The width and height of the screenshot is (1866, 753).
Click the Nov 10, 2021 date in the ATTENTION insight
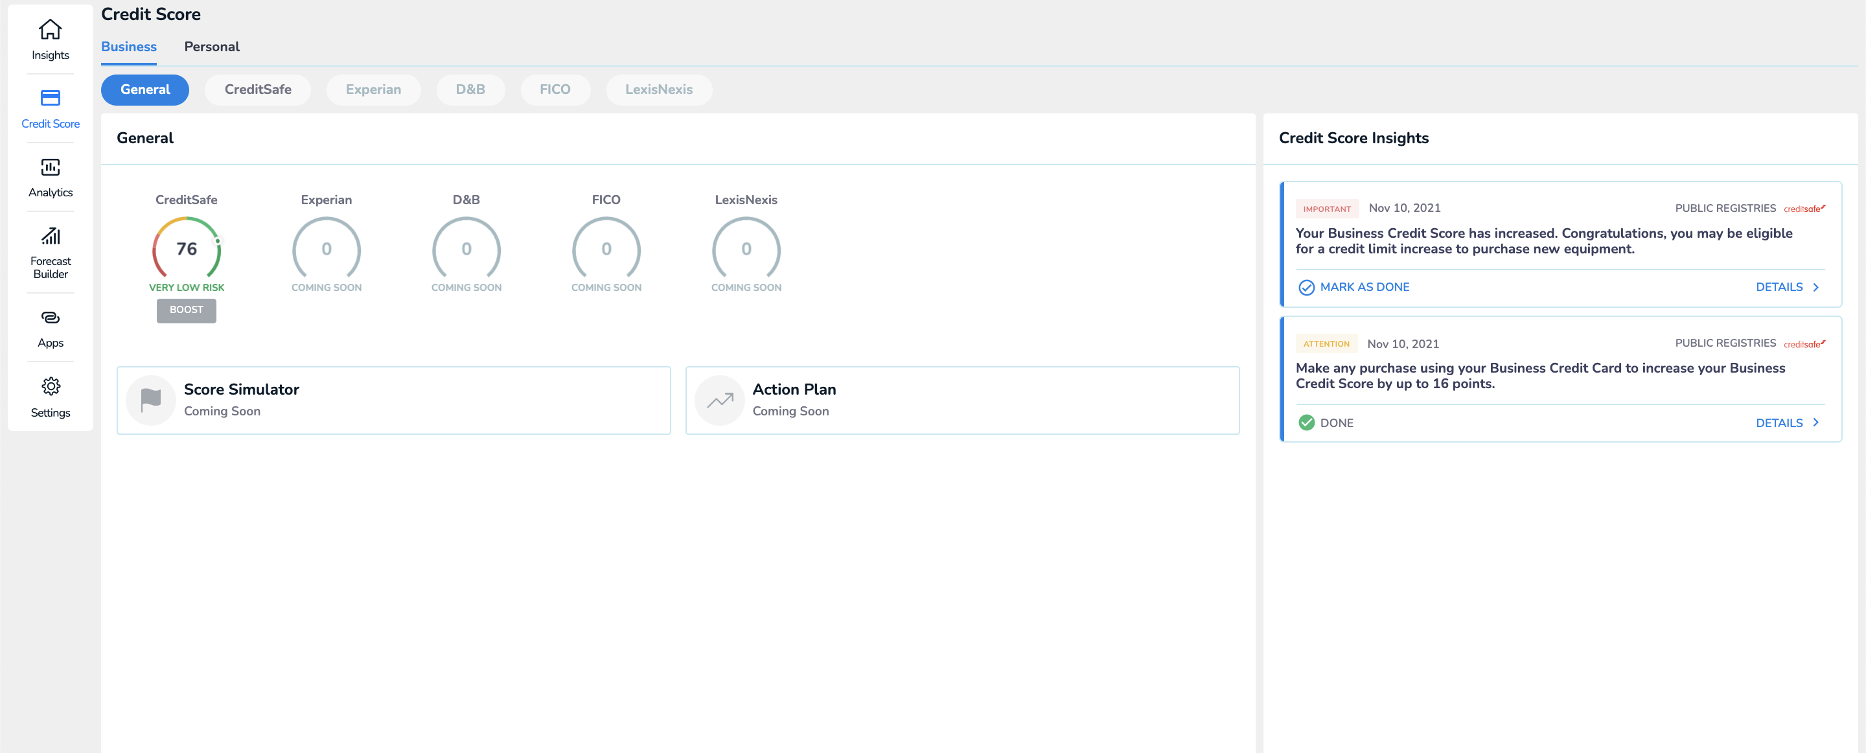click(x=1402, y=343)
